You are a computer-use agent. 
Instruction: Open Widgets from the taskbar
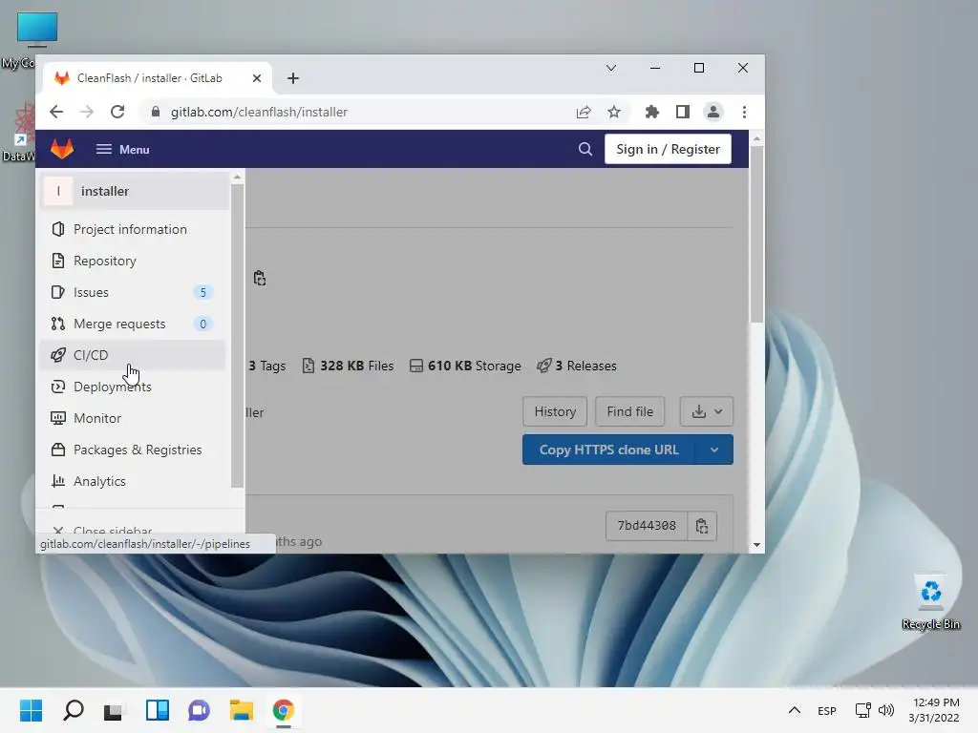(x=158, y=710)
